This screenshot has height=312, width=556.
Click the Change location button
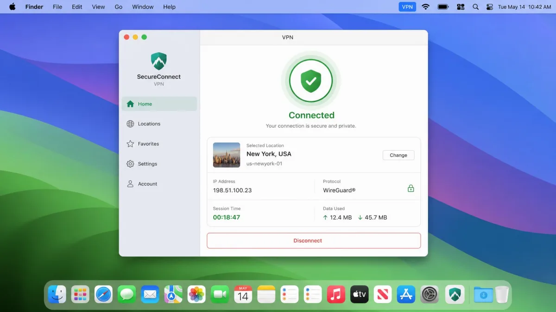point(398,155)
